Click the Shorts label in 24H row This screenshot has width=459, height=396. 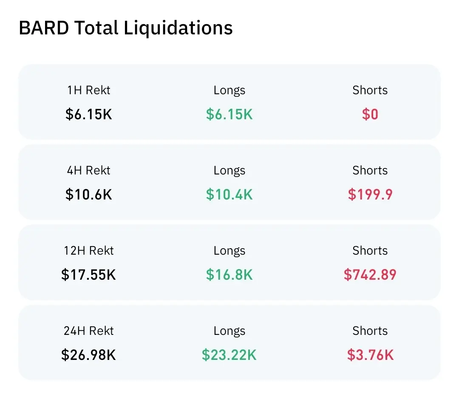[x=370, y=331]
